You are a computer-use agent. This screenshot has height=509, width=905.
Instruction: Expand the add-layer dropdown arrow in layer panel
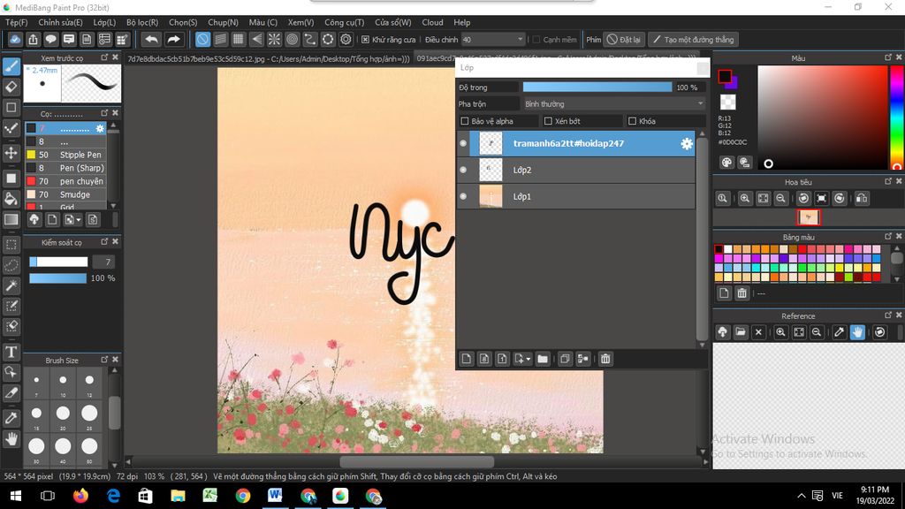[528, 359]
